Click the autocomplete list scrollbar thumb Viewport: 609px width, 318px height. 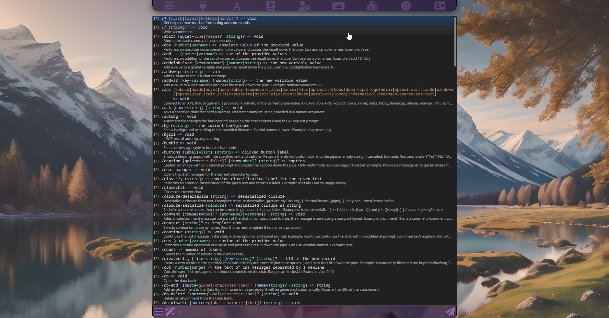point(455,42)
